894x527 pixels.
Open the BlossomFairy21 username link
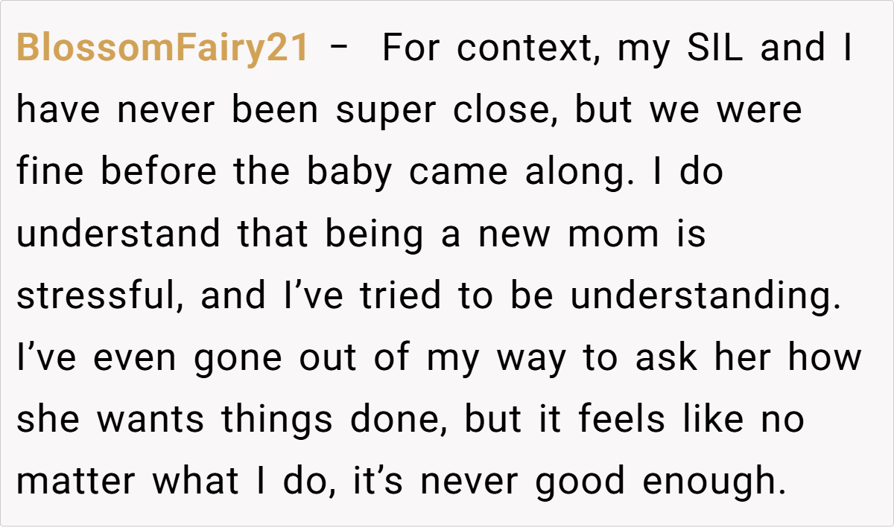pyautogui.click(x=162, y=49)
